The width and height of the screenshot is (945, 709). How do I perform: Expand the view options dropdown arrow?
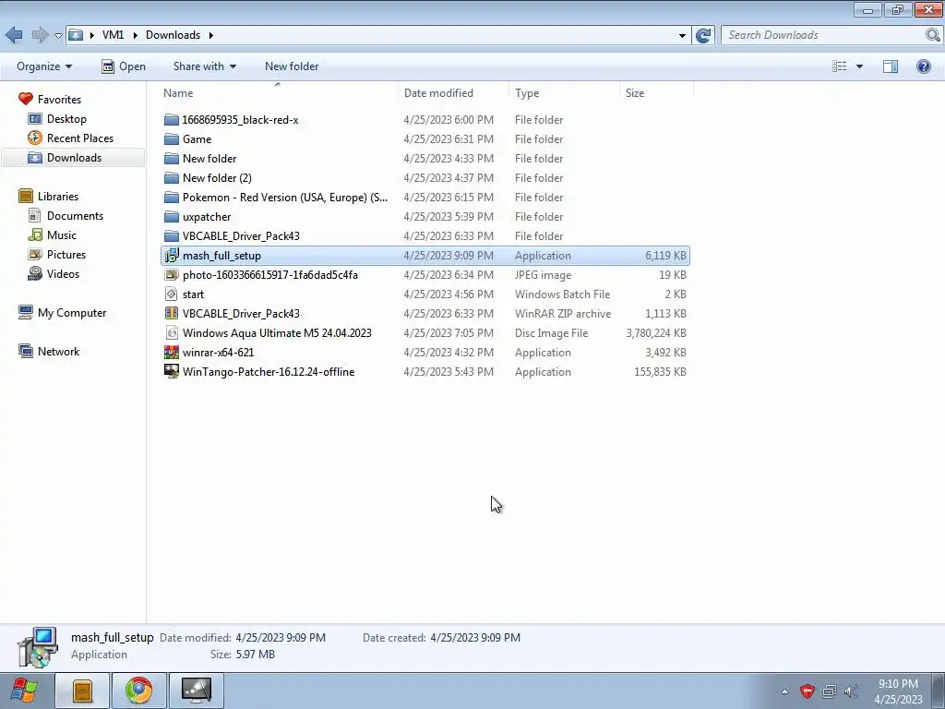[859, 66]
